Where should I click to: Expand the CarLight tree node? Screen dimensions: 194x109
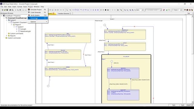click(17, 29)
